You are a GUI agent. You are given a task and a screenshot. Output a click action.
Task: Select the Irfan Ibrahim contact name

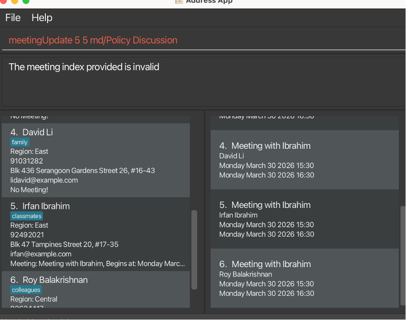point(46,206)
